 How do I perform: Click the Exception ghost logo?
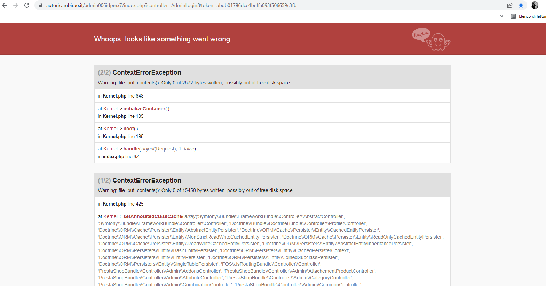click(432, 39)
